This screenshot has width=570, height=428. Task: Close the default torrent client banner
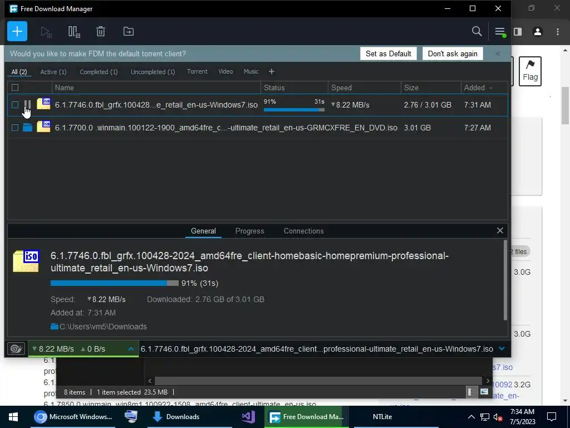click(498, 53)
